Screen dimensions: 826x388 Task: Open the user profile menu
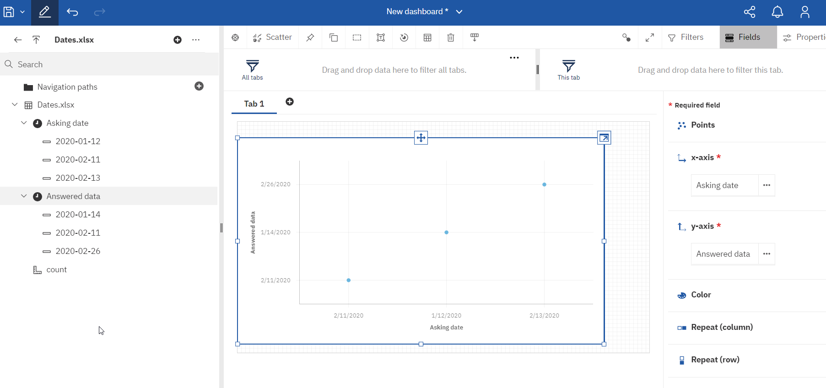click(805, 12)
